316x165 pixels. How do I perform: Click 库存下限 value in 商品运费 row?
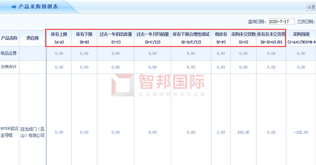point(84,54)
